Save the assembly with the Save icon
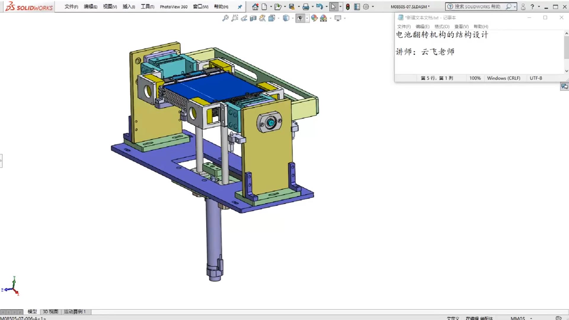 (x=292, y=7)
